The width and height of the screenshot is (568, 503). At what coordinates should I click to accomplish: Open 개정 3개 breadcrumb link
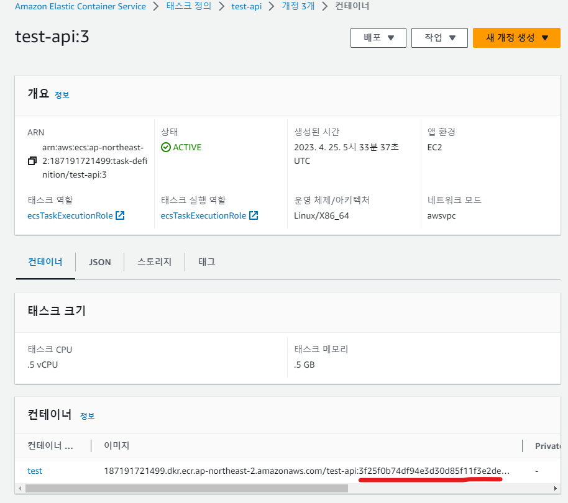pos(298,6)
